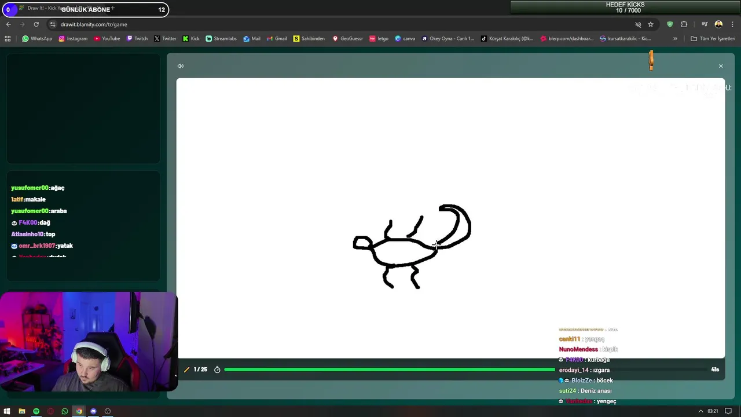Click chat message 'latif:makale'
Screen dimensions: 741x417
(x=28, y=199)
